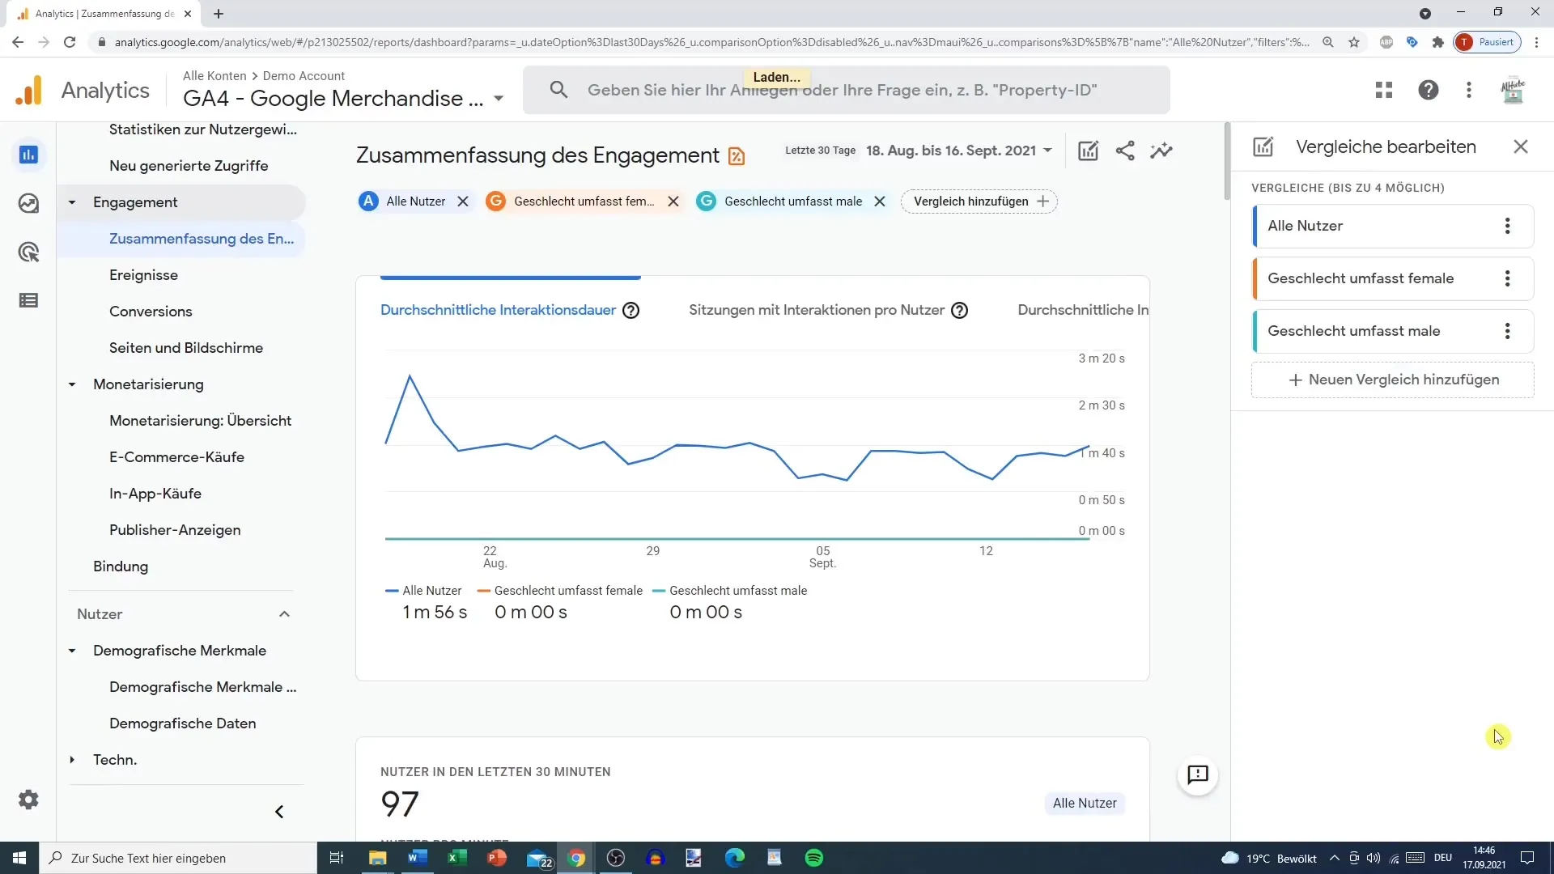Open options for Geschlecht umfasst female comparison
Image resolution: width=1554 pixels, height=874 pixels.
pos(1507,278)
